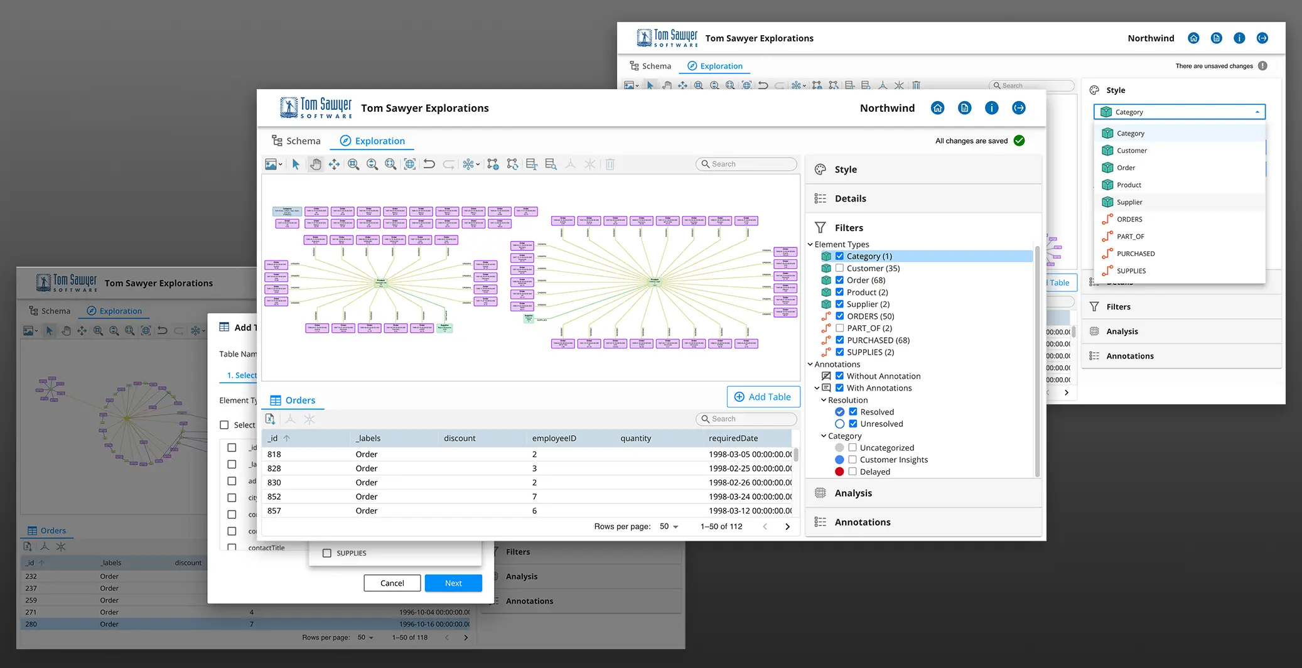Click the blue Customer Insights color dot
This screenshot has width=1302, height=668.
tap(839, 460)
